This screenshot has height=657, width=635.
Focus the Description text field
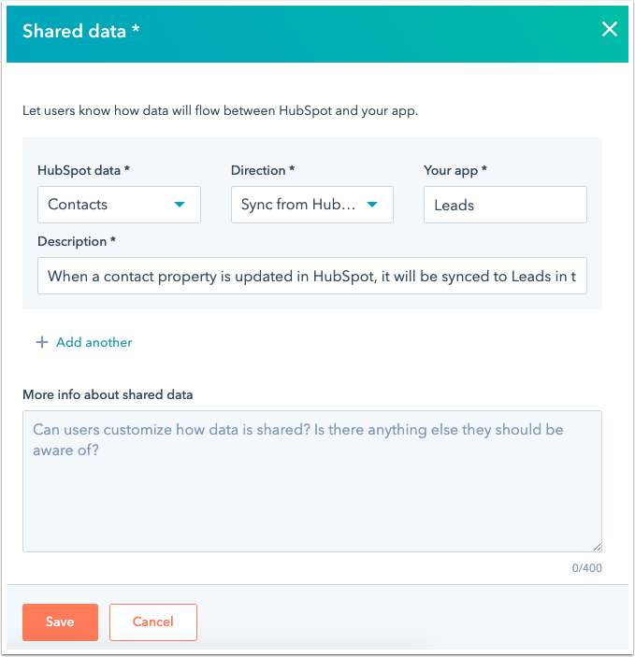(x=312, y=277)
